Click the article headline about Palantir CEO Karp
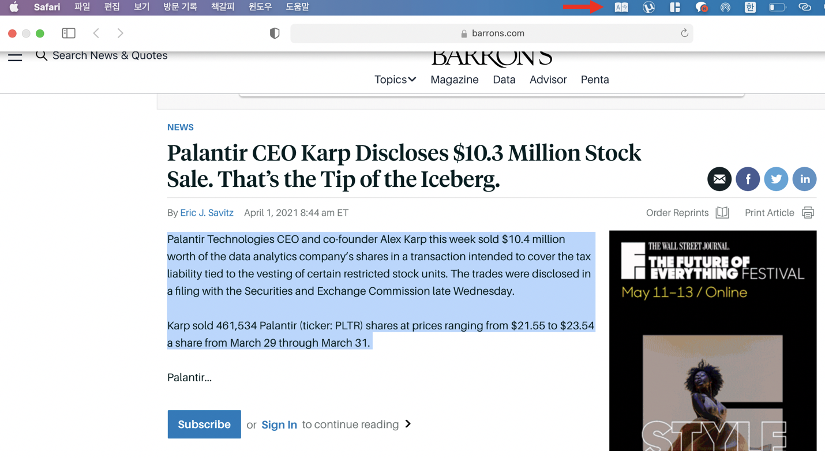 (404, 166)
